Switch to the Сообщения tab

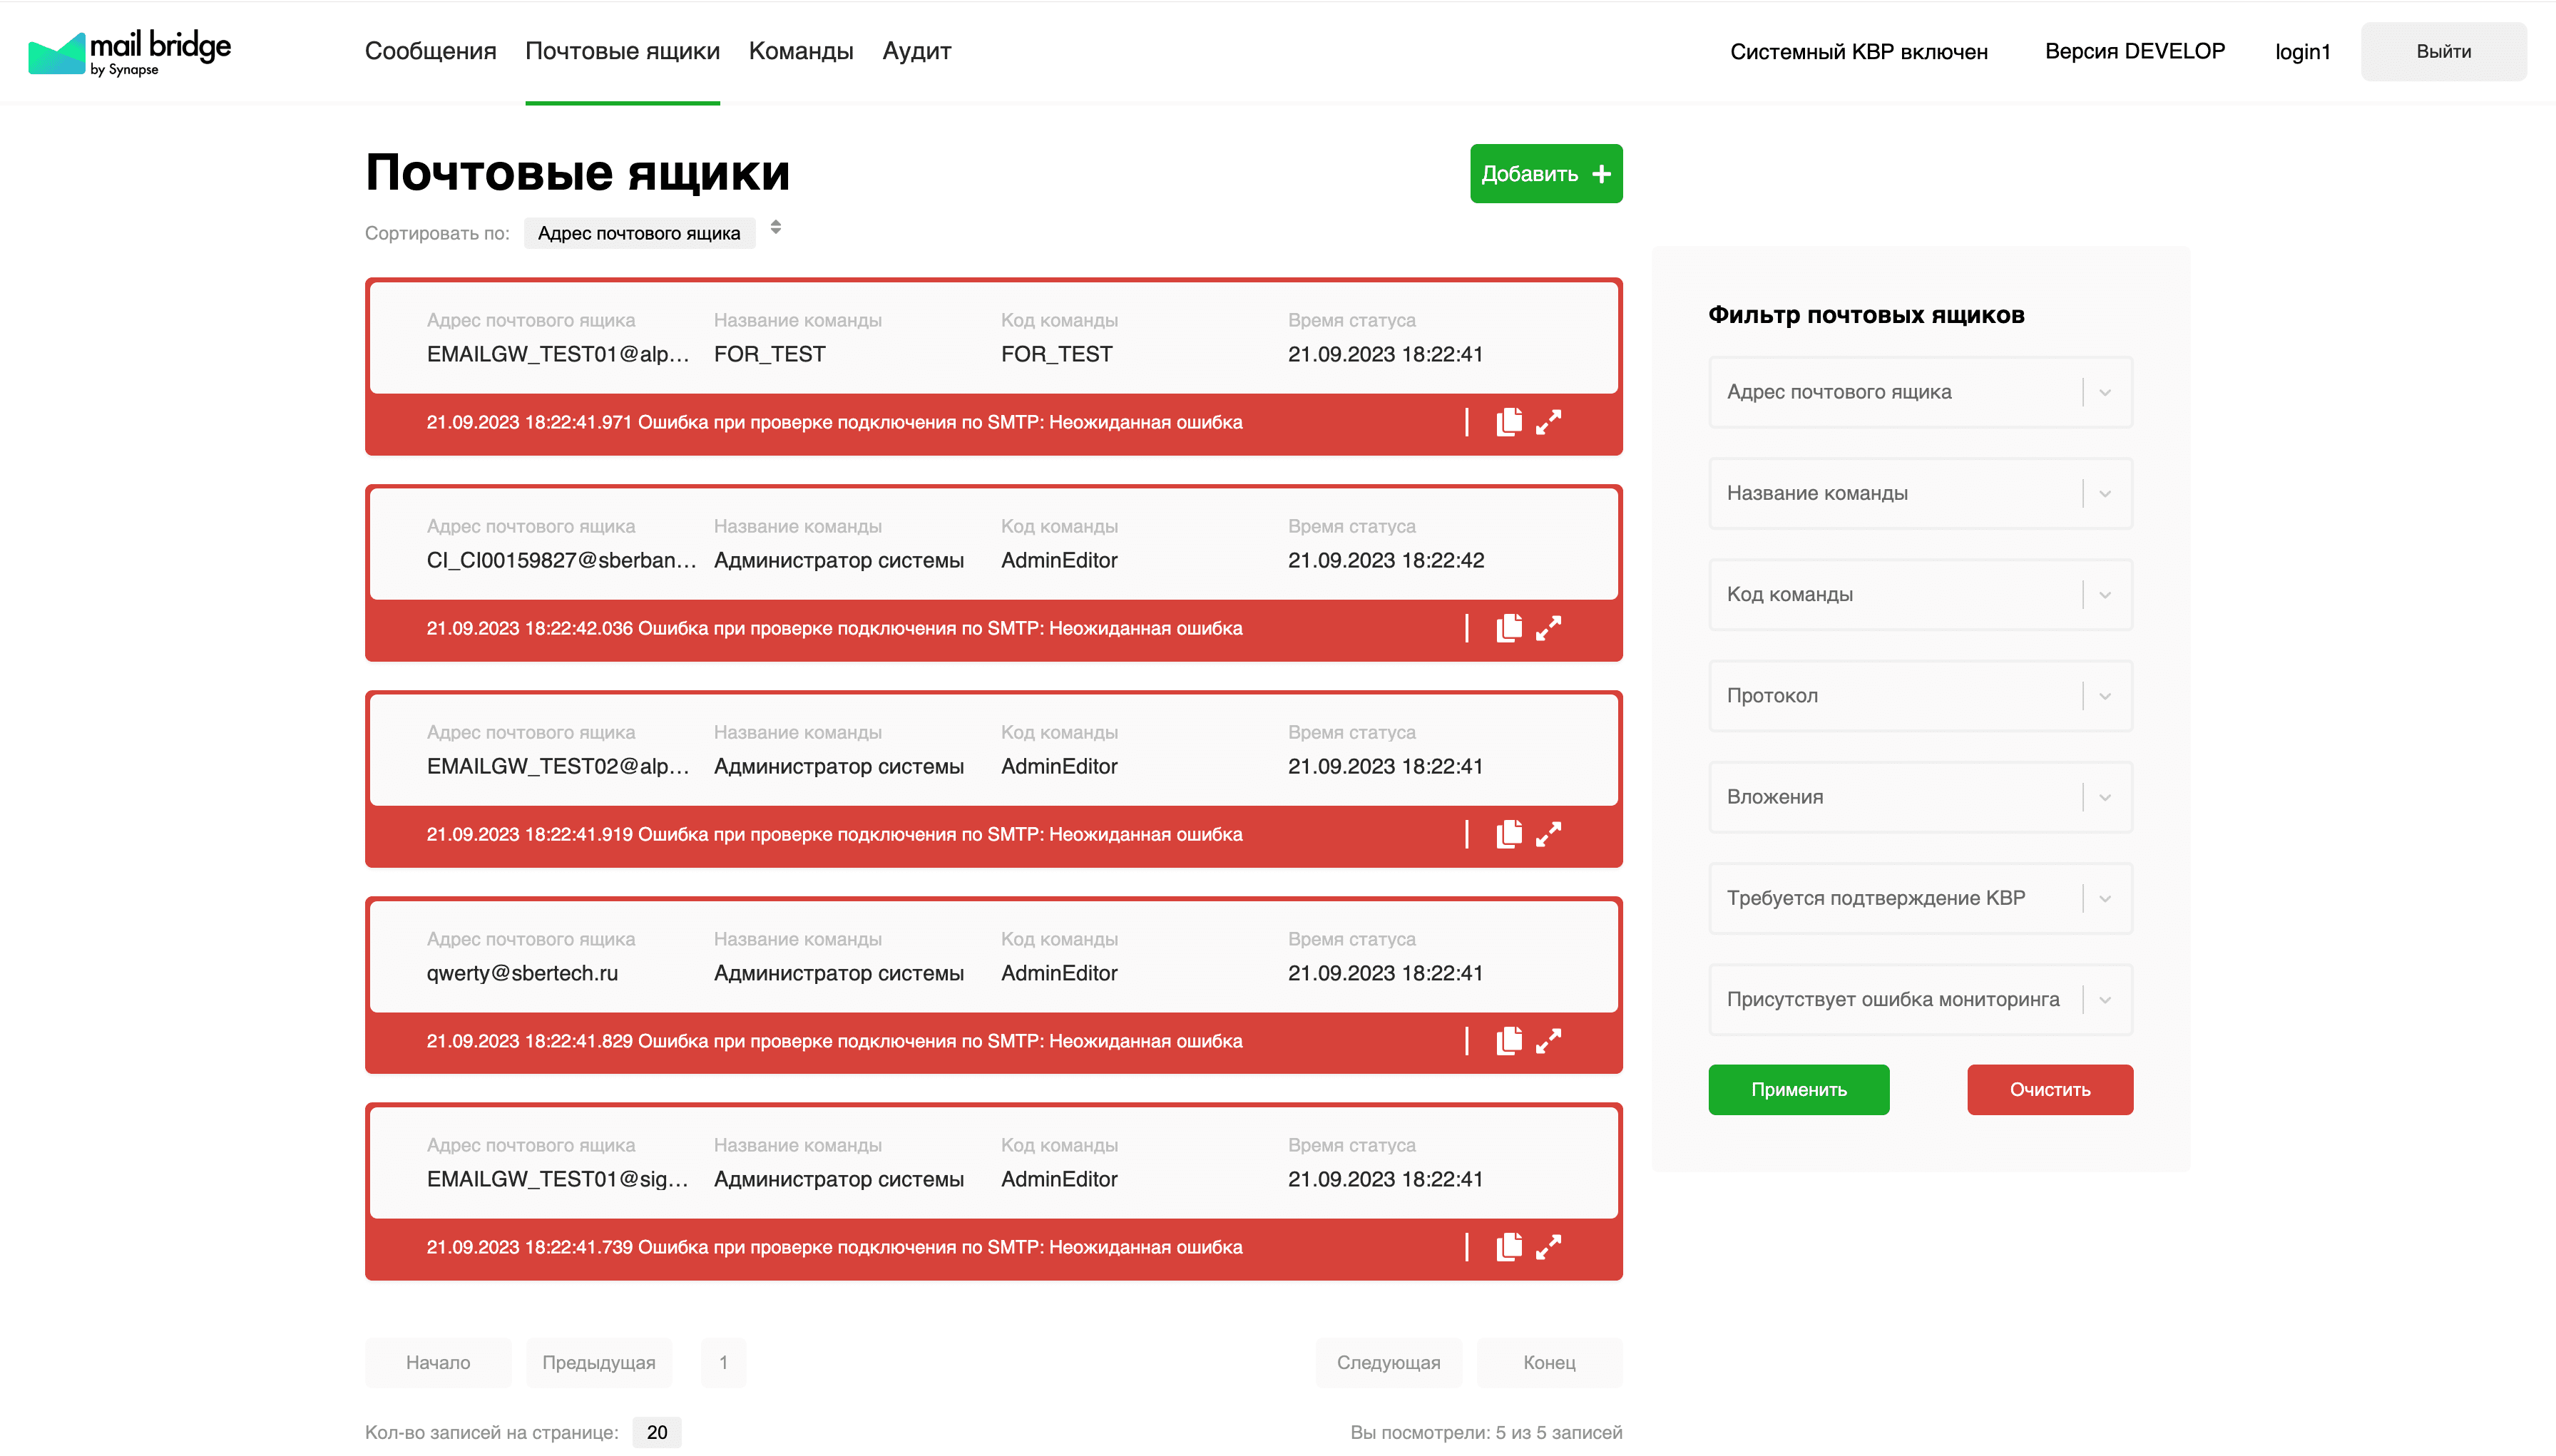430,51
